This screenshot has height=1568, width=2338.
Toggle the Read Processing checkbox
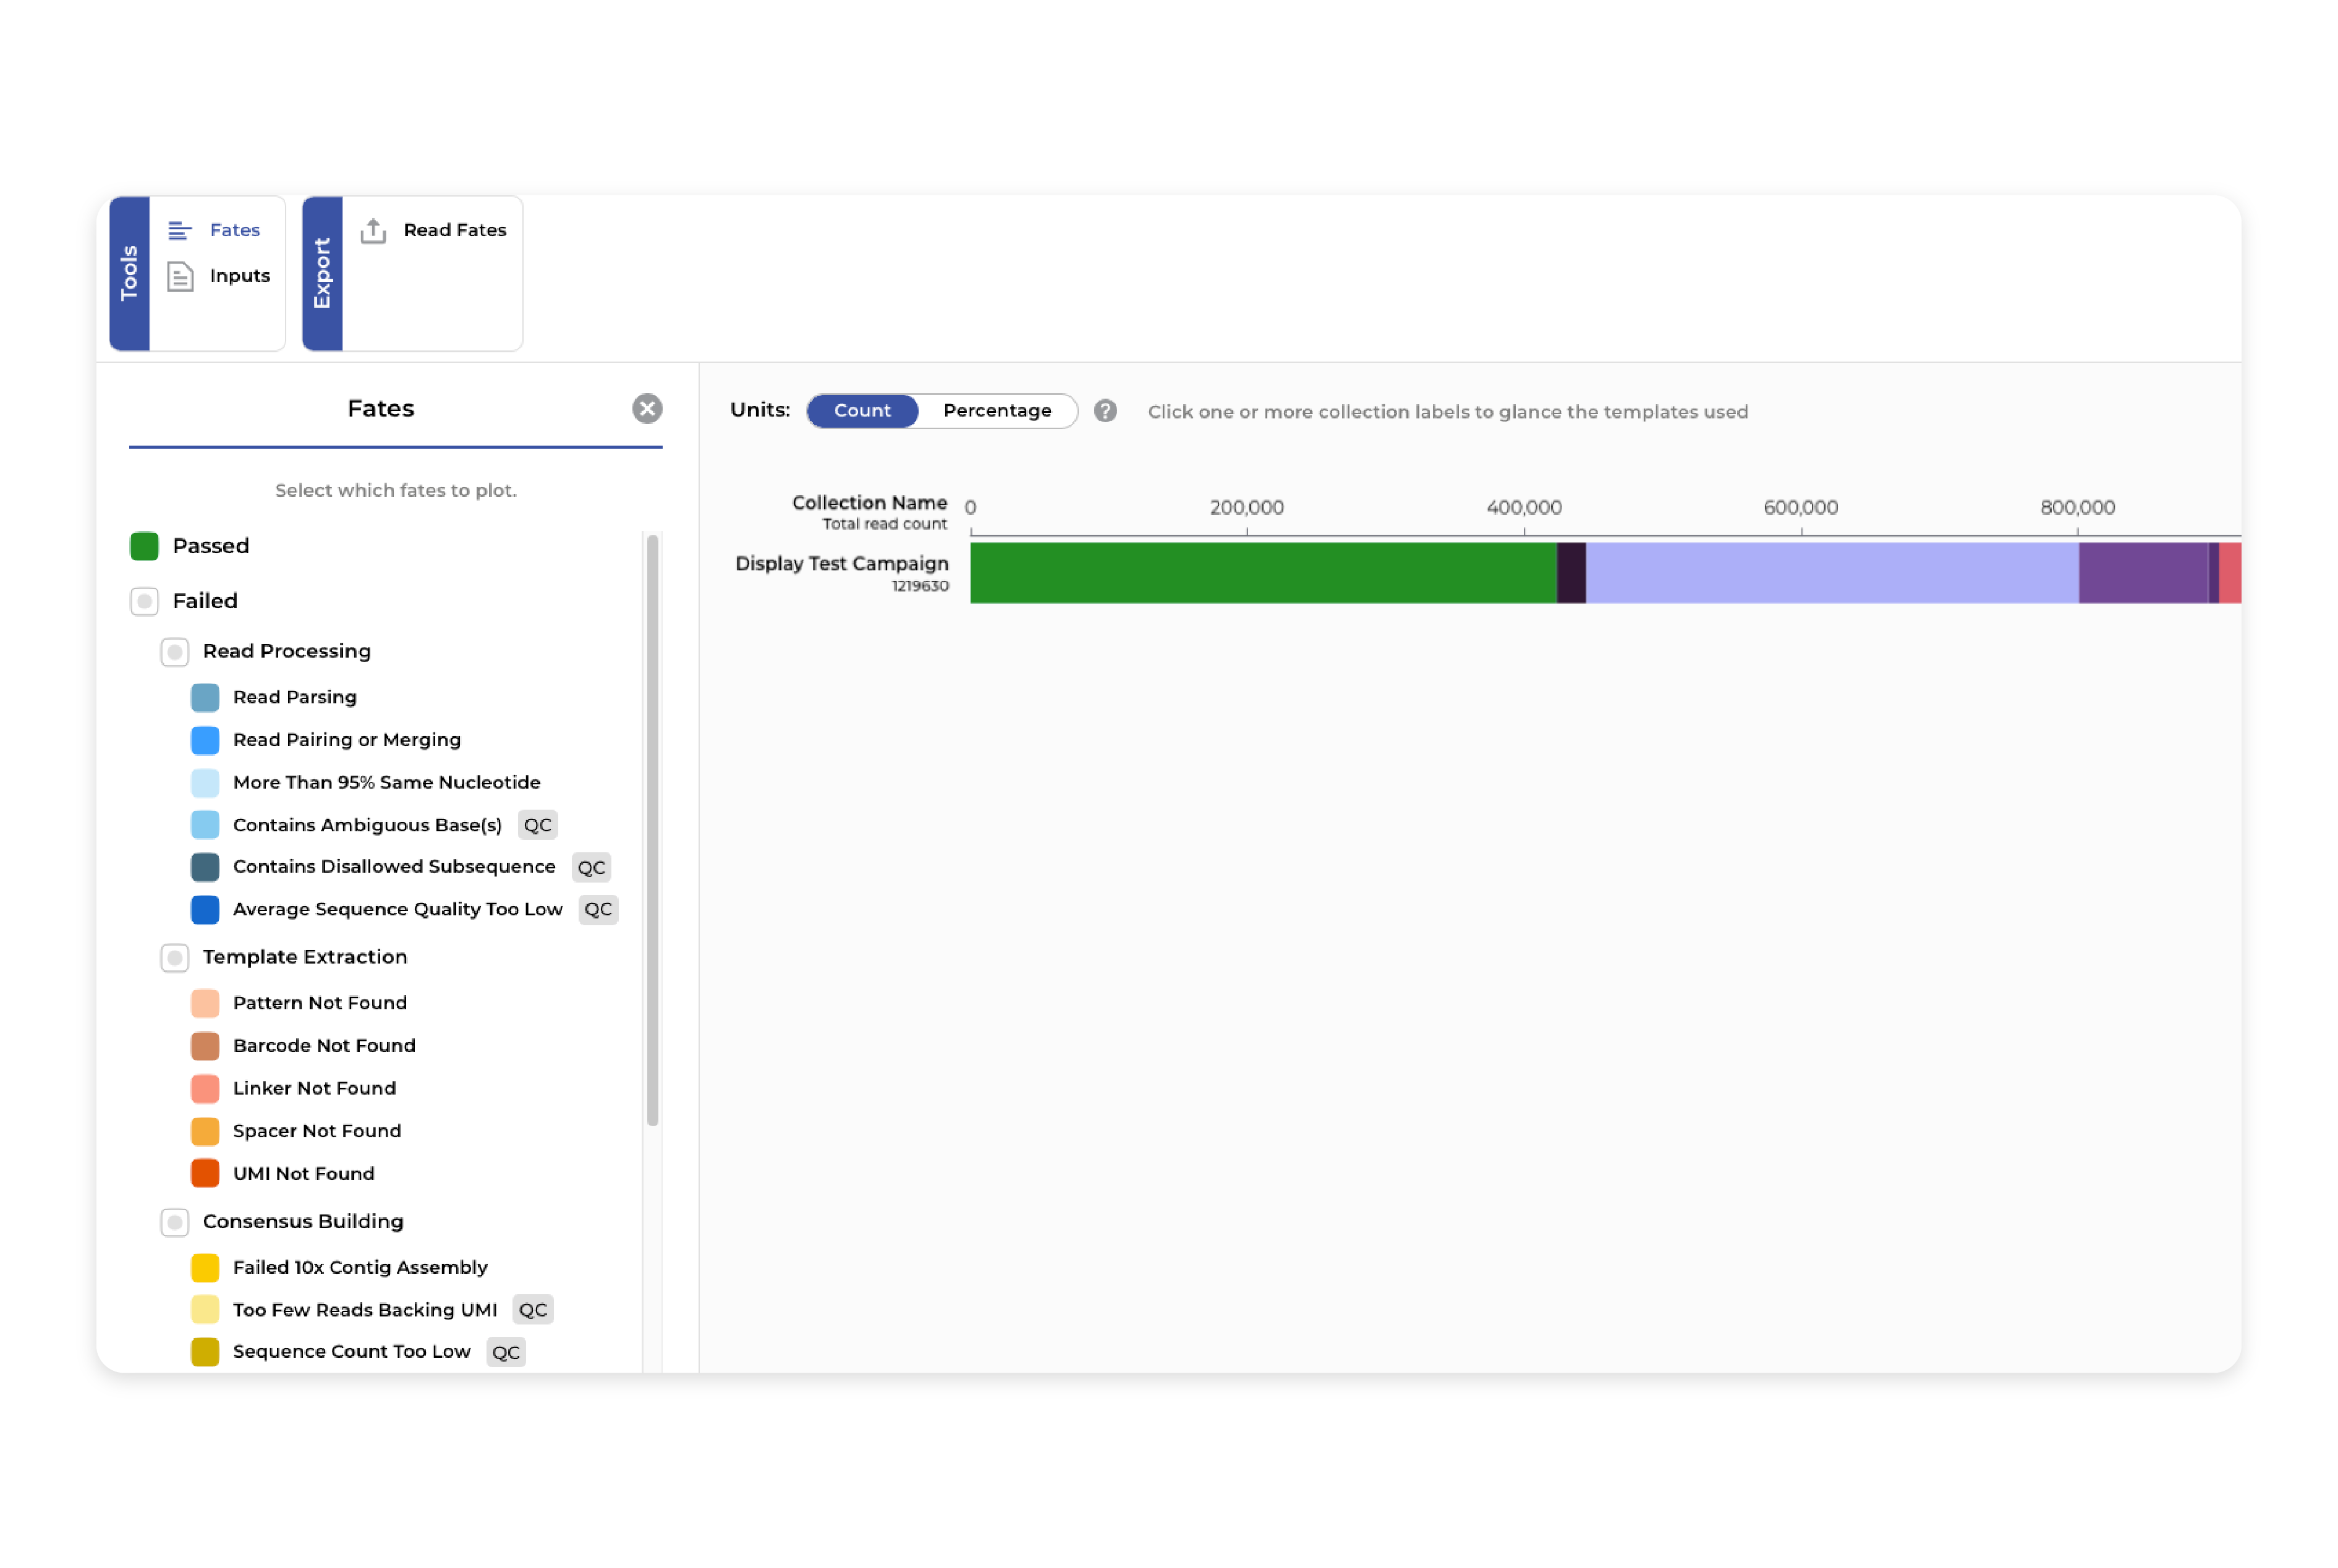pos(175,652)
